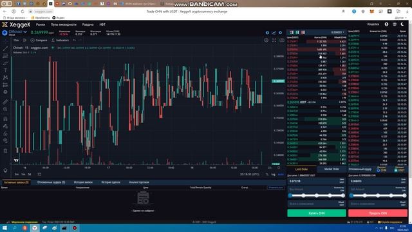Take a chart snapshot with the camera
Viewport: 412px width, 232px height.
pos(282,40)
